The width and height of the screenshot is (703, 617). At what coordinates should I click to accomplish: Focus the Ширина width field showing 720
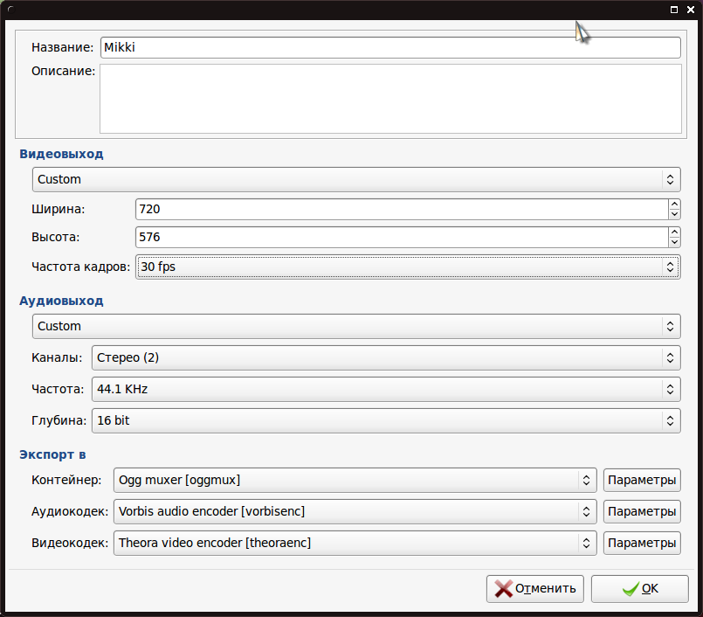(x=402, y=210)
